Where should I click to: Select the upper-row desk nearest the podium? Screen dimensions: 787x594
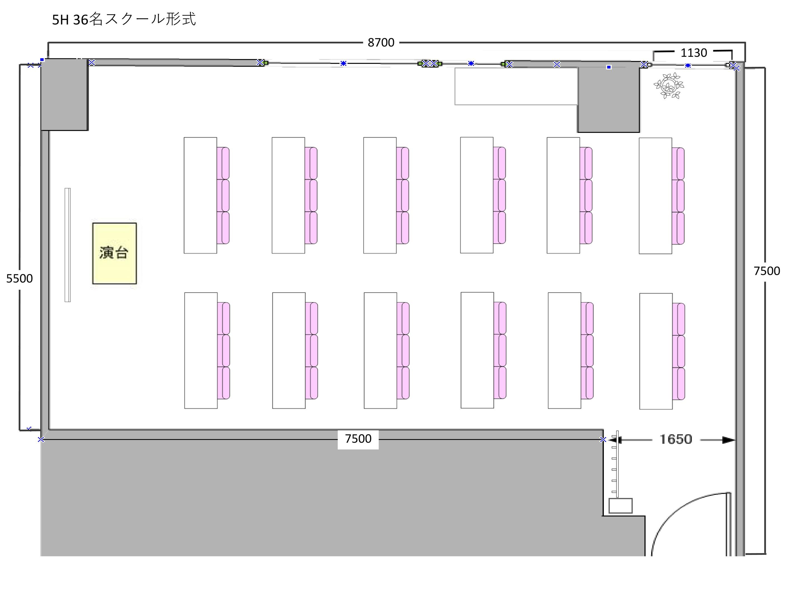[200, 195]
